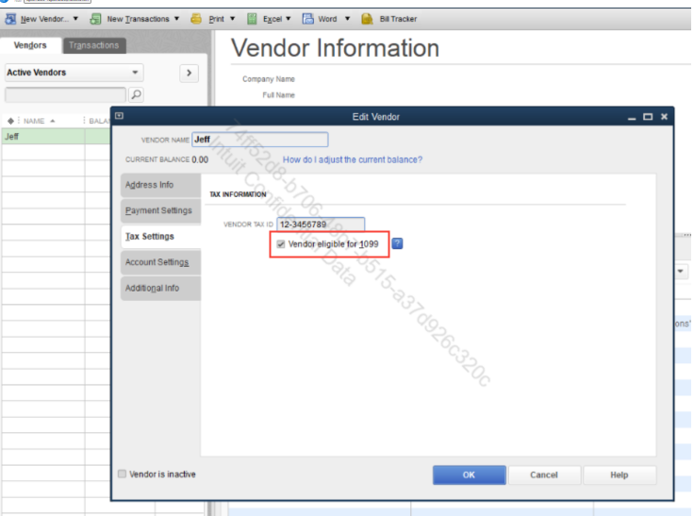Image resolution: width=694 pixels, height=516 pixels.
Task: Expand the Excel dropdown arrow
Action: pos(289,19)
